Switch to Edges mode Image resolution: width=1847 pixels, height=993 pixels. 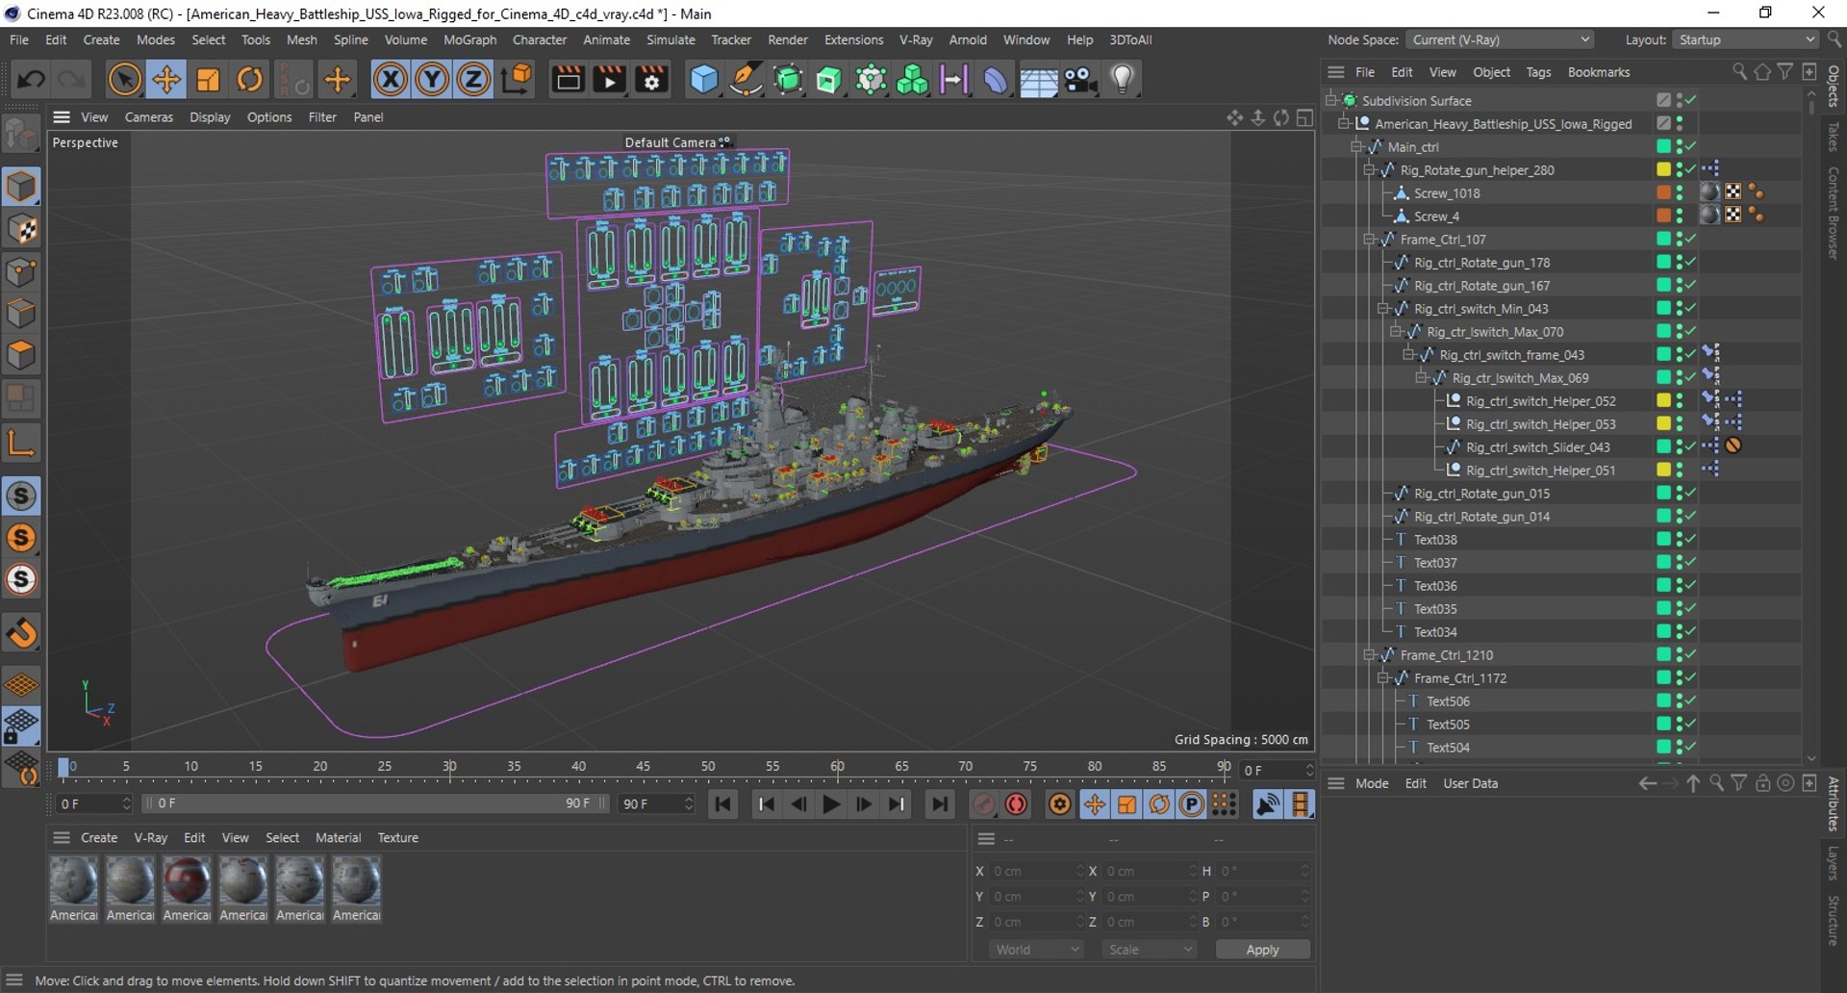(x=21, y=314)
